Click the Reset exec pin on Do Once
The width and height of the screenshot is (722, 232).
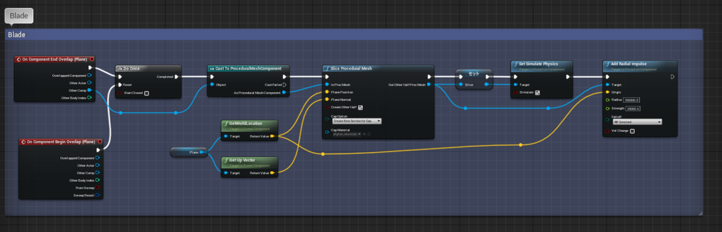click(x=120, y=85)
